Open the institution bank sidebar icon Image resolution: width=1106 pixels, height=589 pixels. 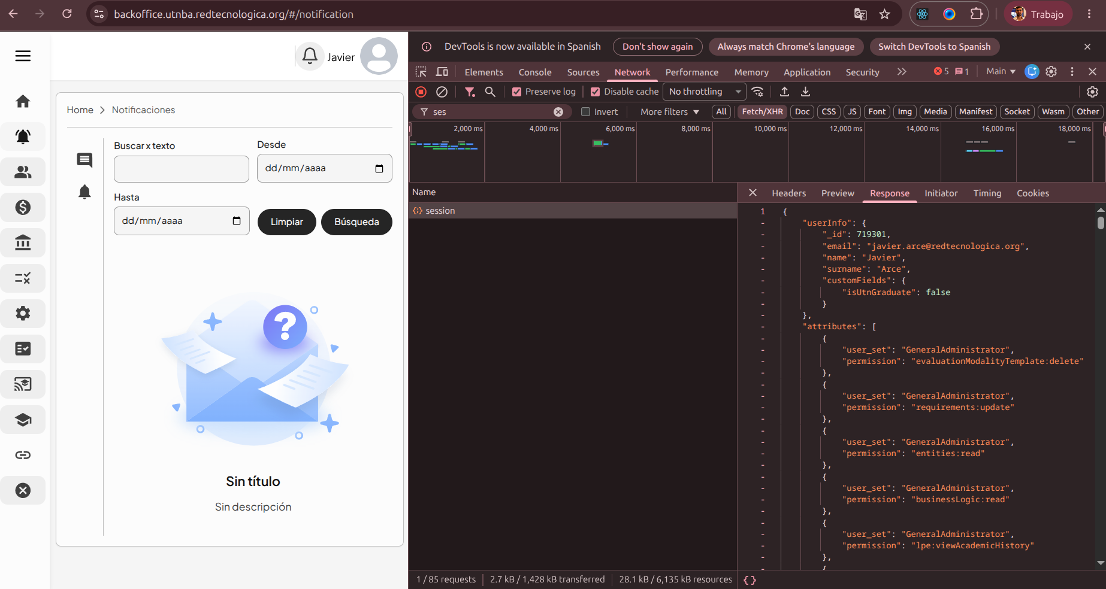point(23,242)
